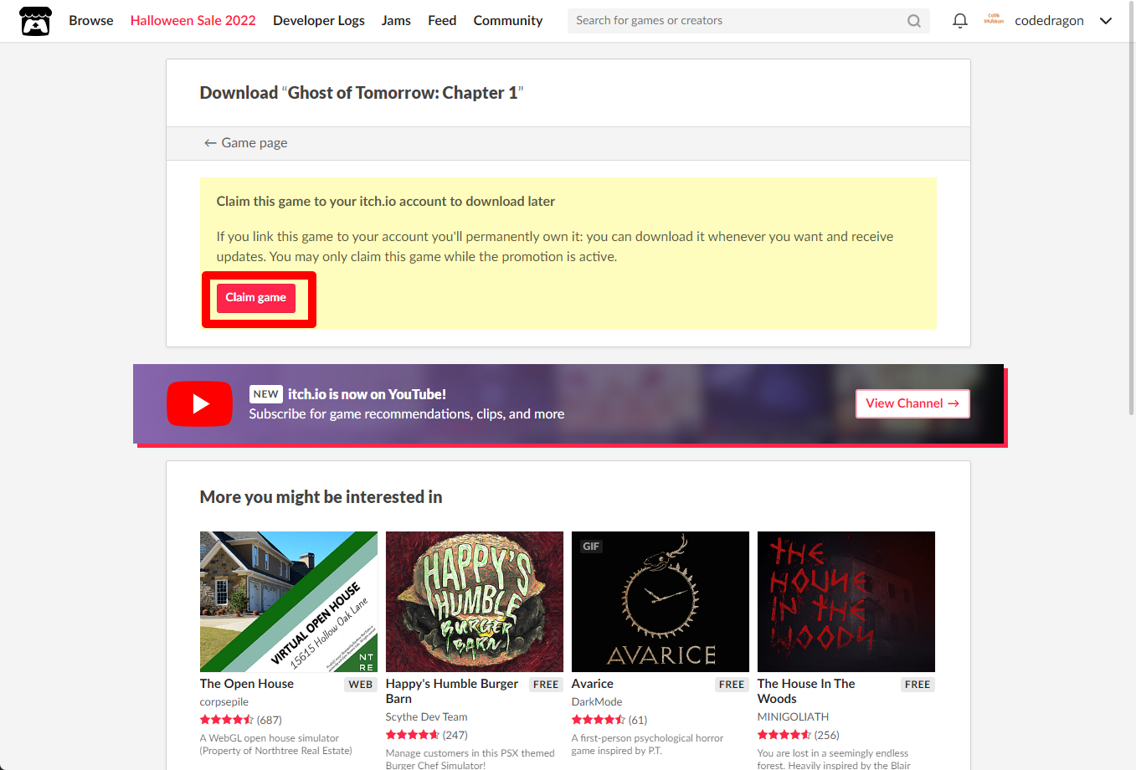Open the Feed page
The width and height of the screenshot is (1136, 770).
(x=442, y=20)
